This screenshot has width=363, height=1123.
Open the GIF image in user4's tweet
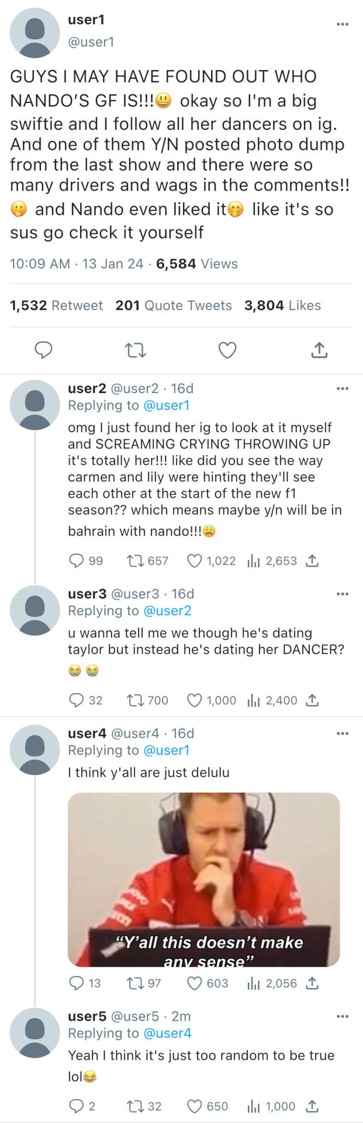[203, 879]
